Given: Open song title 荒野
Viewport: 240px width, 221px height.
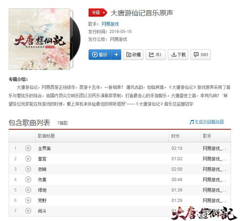Looking at the screenshot, I should [x=42, y=200].
